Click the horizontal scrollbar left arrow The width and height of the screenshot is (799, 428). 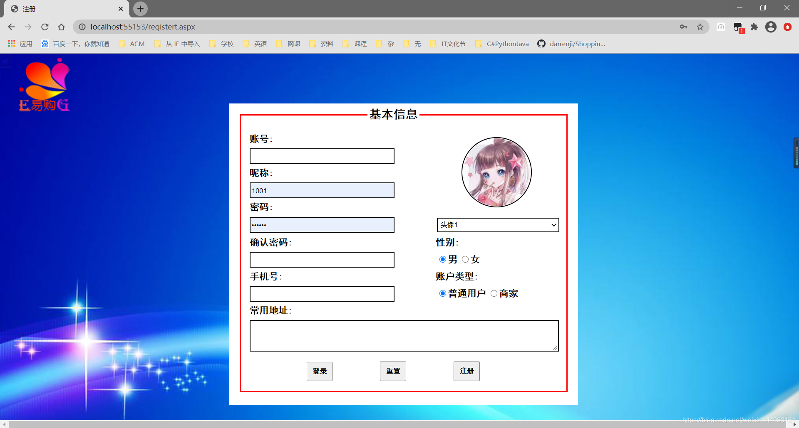pyautogui.click(x=4, y=424)
